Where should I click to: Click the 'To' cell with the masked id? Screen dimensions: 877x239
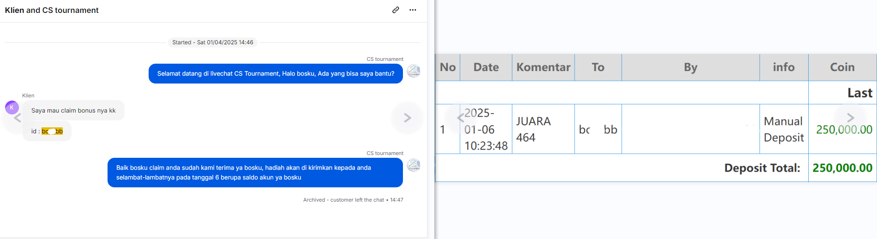point(598,129)
